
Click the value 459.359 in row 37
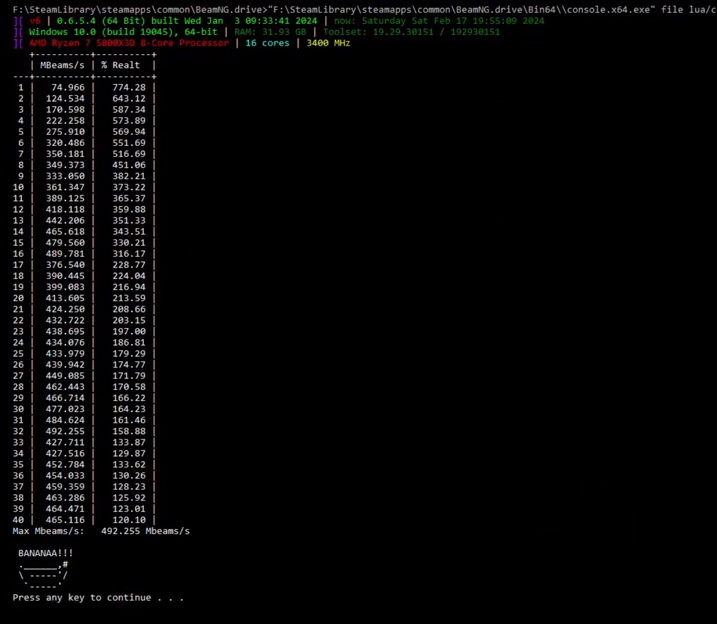(x=65, y=488)
